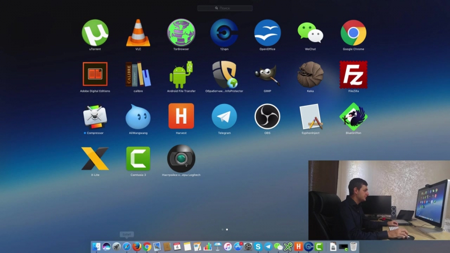
Task: Launch Telegram from the Launchpad grid
Action: point(224,116)
